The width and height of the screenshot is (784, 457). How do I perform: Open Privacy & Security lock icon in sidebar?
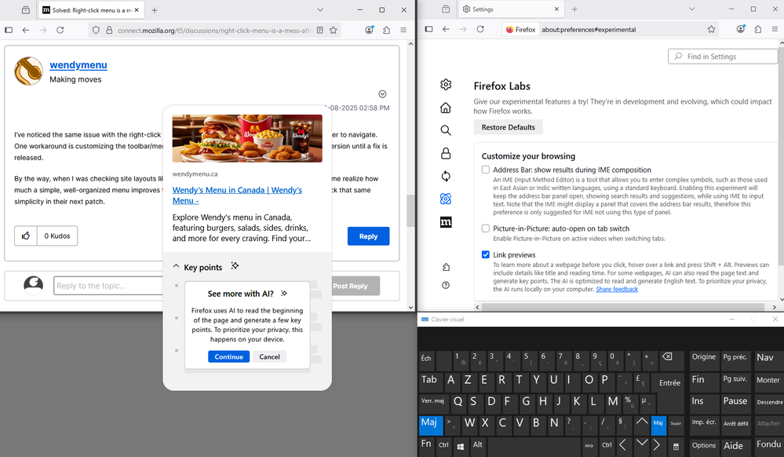coord(446,153)
